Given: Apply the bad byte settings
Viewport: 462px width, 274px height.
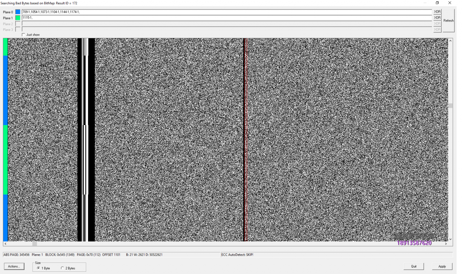Looking at the screenshot, I should pyautogui.click(x=442, y=266).
